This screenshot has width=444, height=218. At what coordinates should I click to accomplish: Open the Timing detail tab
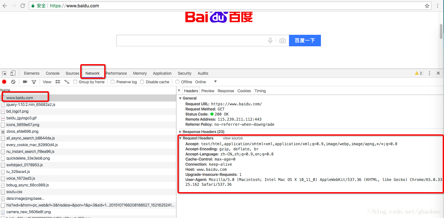point(260,91)
